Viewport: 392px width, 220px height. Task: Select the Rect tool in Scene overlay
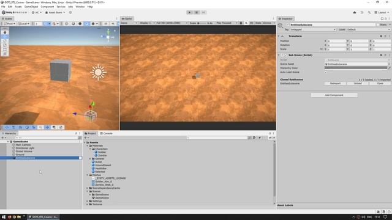tap(5, 50)
